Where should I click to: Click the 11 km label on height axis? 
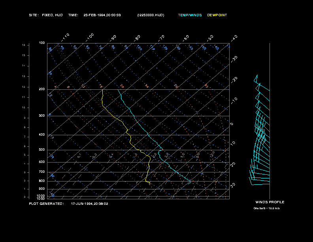pyautogui.click(x=24, y=97)
